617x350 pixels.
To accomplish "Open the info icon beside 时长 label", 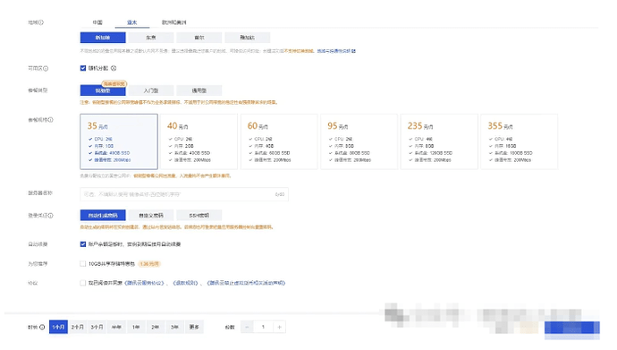I will (x=42, y=327).
